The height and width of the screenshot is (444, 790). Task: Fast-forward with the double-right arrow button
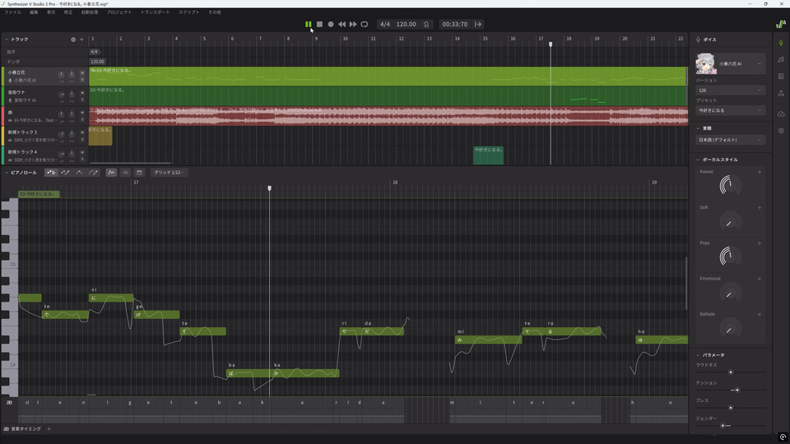click(353, 24)
